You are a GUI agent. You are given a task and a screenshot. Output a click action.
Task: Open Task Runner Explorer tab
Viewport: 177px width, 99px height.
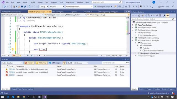pyautogui.click(x=26, y=89)
